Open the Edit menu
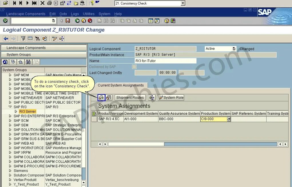The image size is (292, 187). click(53, 14)
